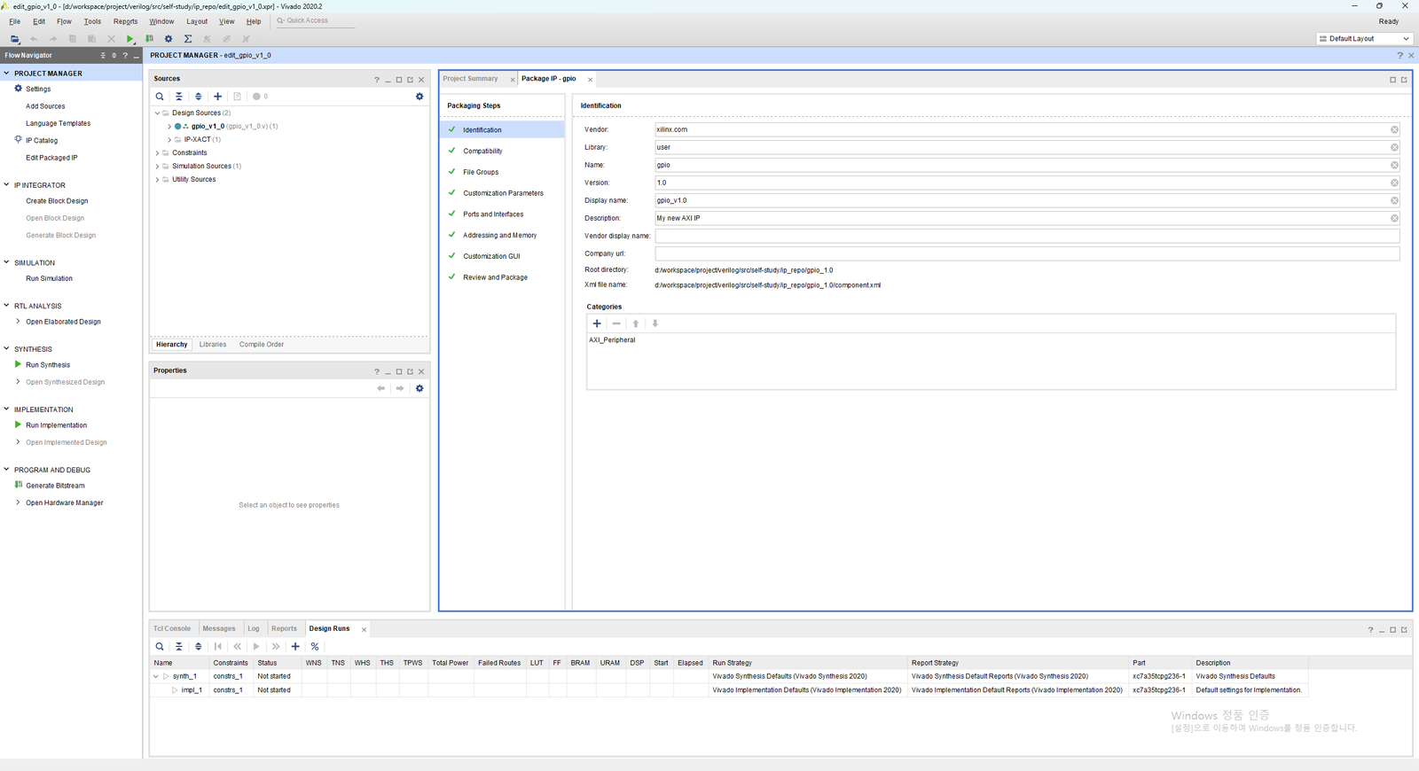Screen dimensions: 1419x771
Task: Expand the Constraints folder in Sources
Action: pos(158,153)
